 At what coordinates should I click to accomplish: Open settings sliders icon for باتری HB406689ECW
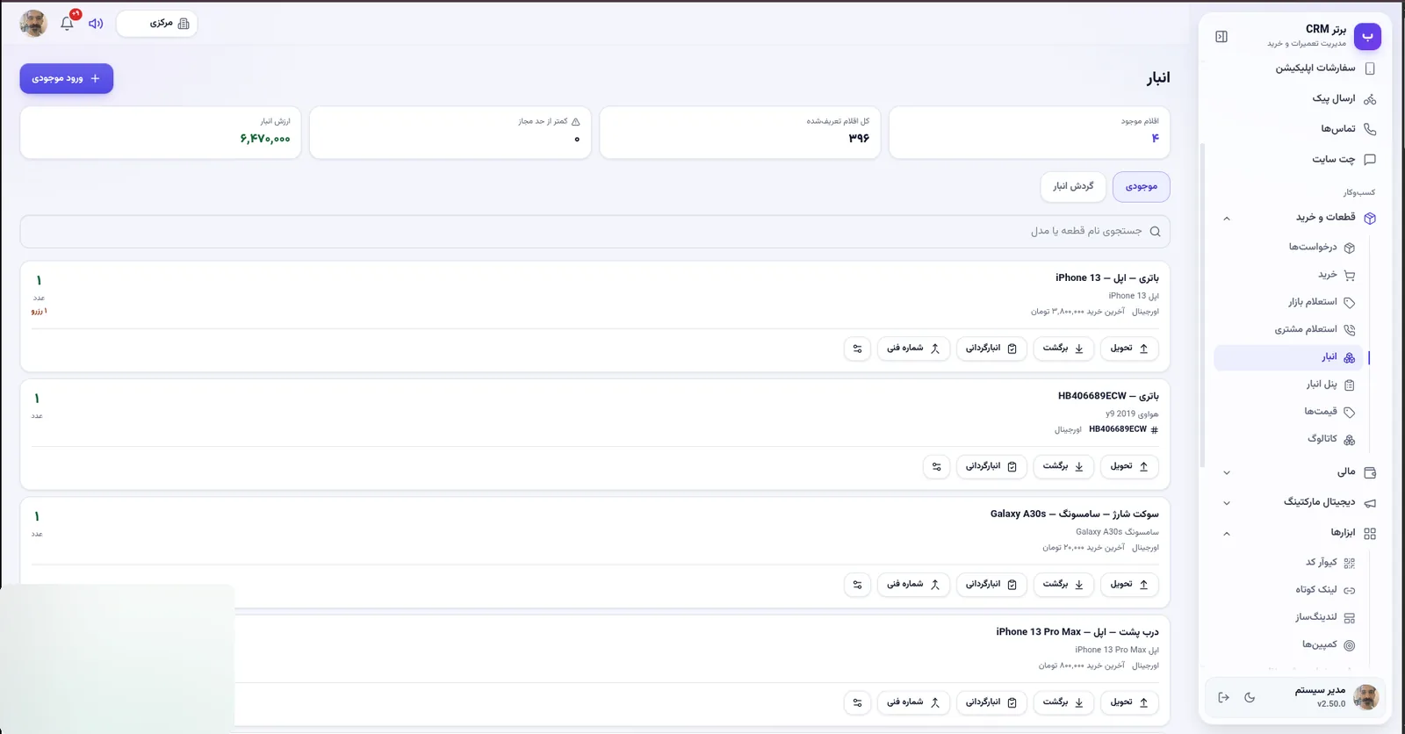point(937,466)
